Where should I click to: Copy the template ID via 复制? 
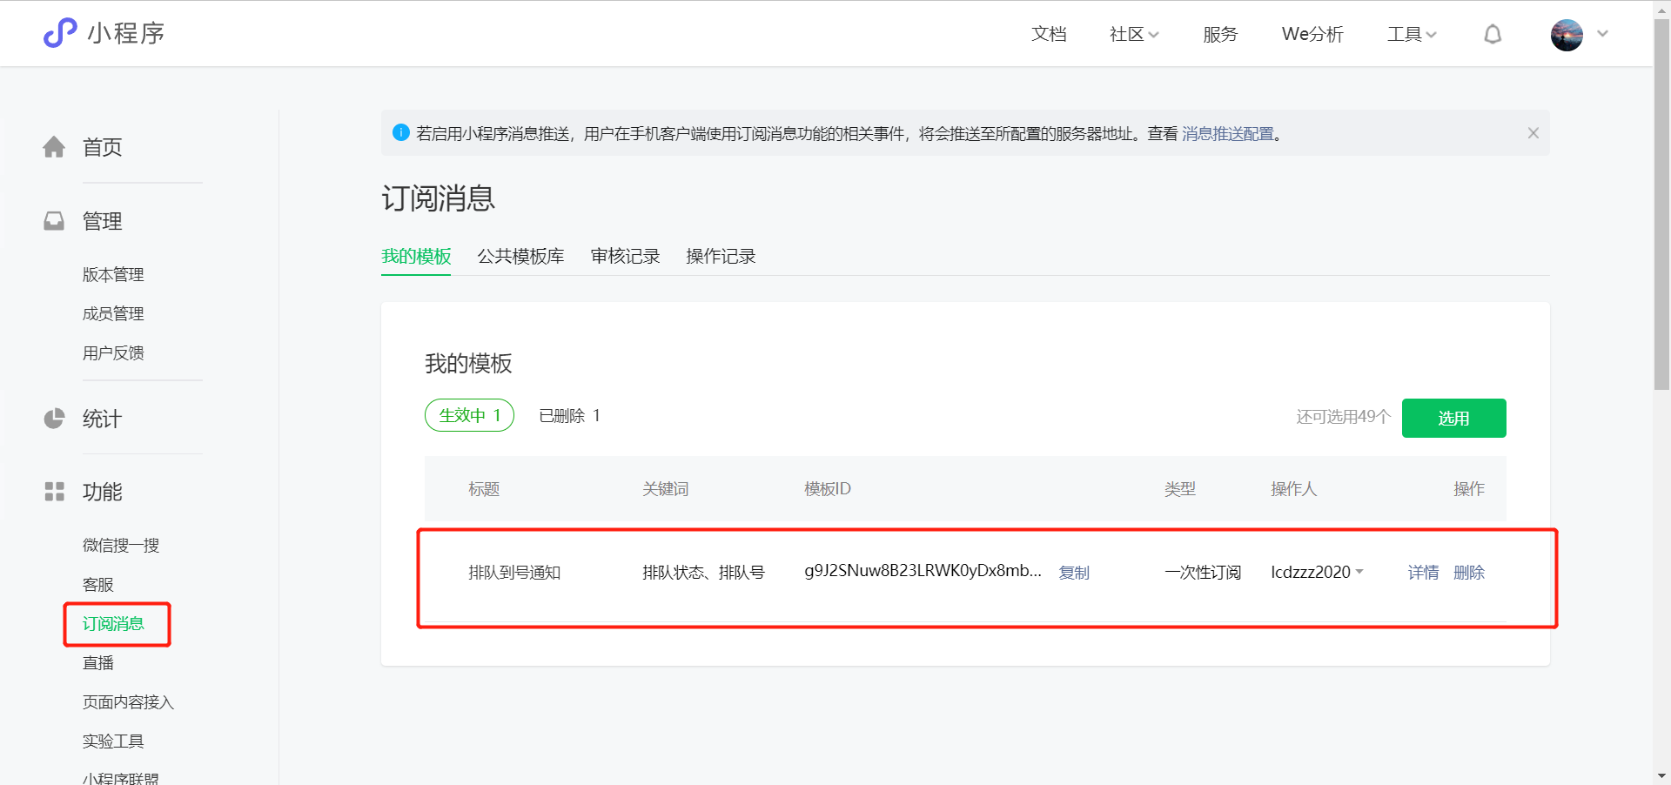[x=1074, y=573]
